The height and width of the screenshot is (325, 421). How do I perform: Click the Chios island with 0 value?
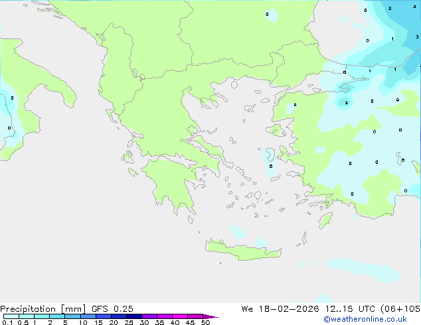(270, 158)
